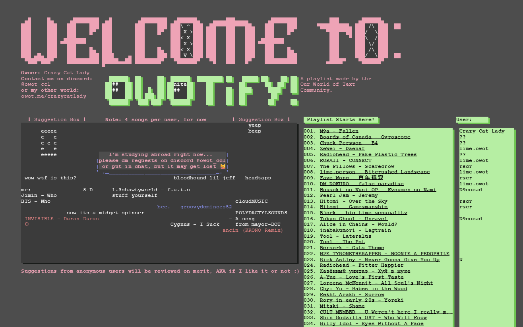523x327 pixels.
Task: Open 'Boards of Canada - Gyroscope' track
Action: 365,137
